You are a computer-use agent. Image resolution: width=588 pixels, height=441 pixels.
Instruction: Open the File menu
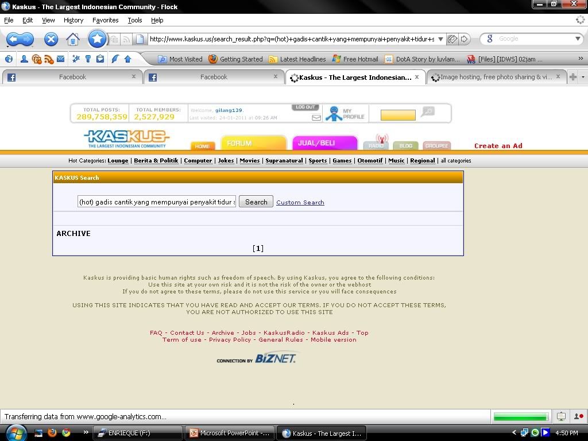pos(9,20)
